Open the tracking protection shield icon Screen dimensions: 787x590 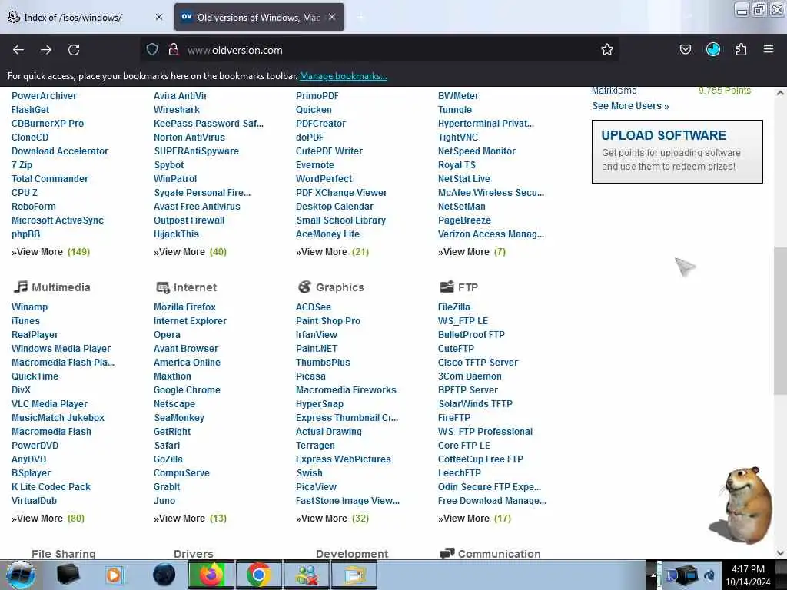152,50
